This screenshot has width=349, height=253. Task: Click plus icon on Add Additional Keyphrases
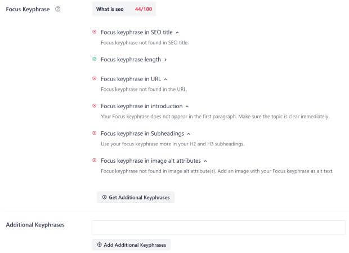click(99, 245)
